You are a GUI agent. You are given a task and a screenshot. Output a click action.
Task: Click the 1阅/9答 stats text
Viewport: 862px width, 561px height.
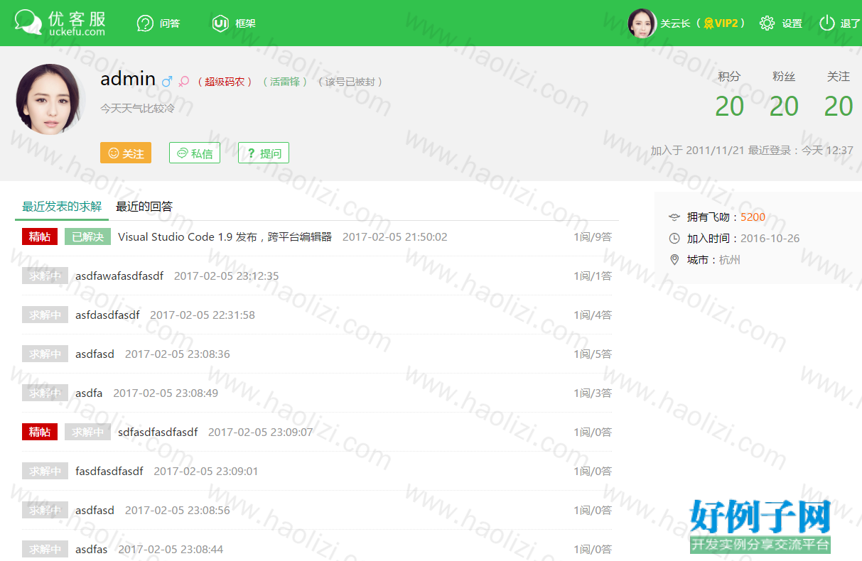pyautogui.click(x=593, y=236)
